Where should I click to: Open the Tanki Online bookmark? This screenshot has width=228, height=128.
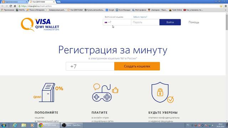175,10
